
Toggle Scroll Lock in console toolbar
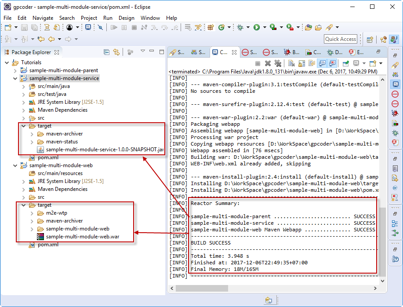(x=301, y=63)
